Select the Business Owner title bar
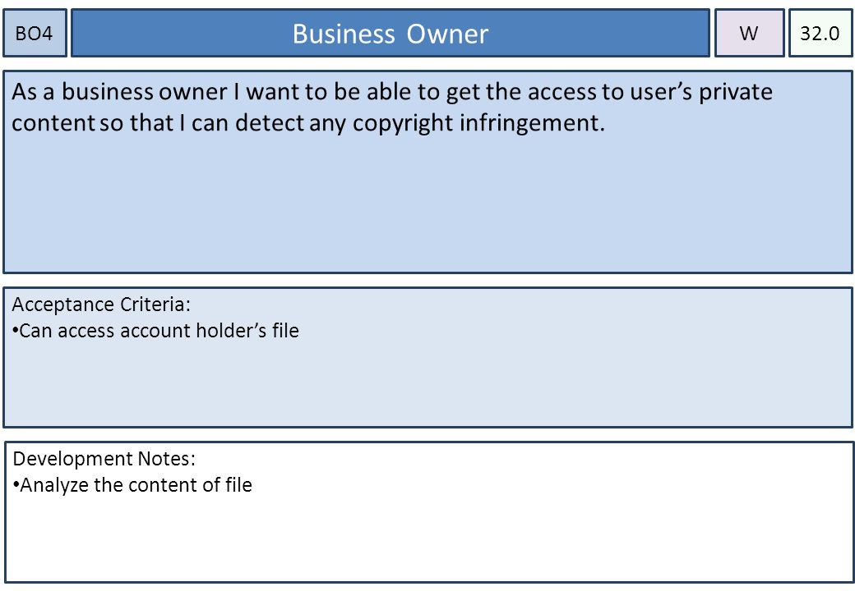The height and width of the screenshot is (591, 855). pyautogui.click(x=391, y=33)
